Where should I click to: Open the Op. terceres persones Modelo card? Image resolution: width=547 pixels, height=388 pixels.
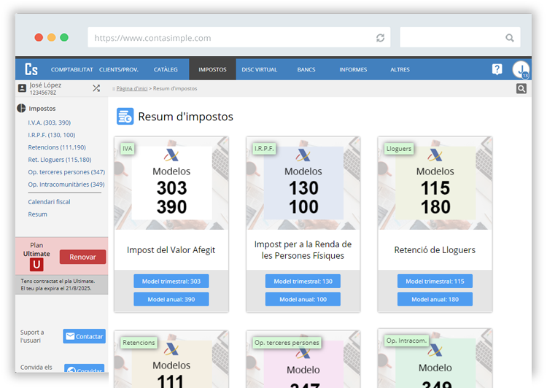[x=303, y=360]
